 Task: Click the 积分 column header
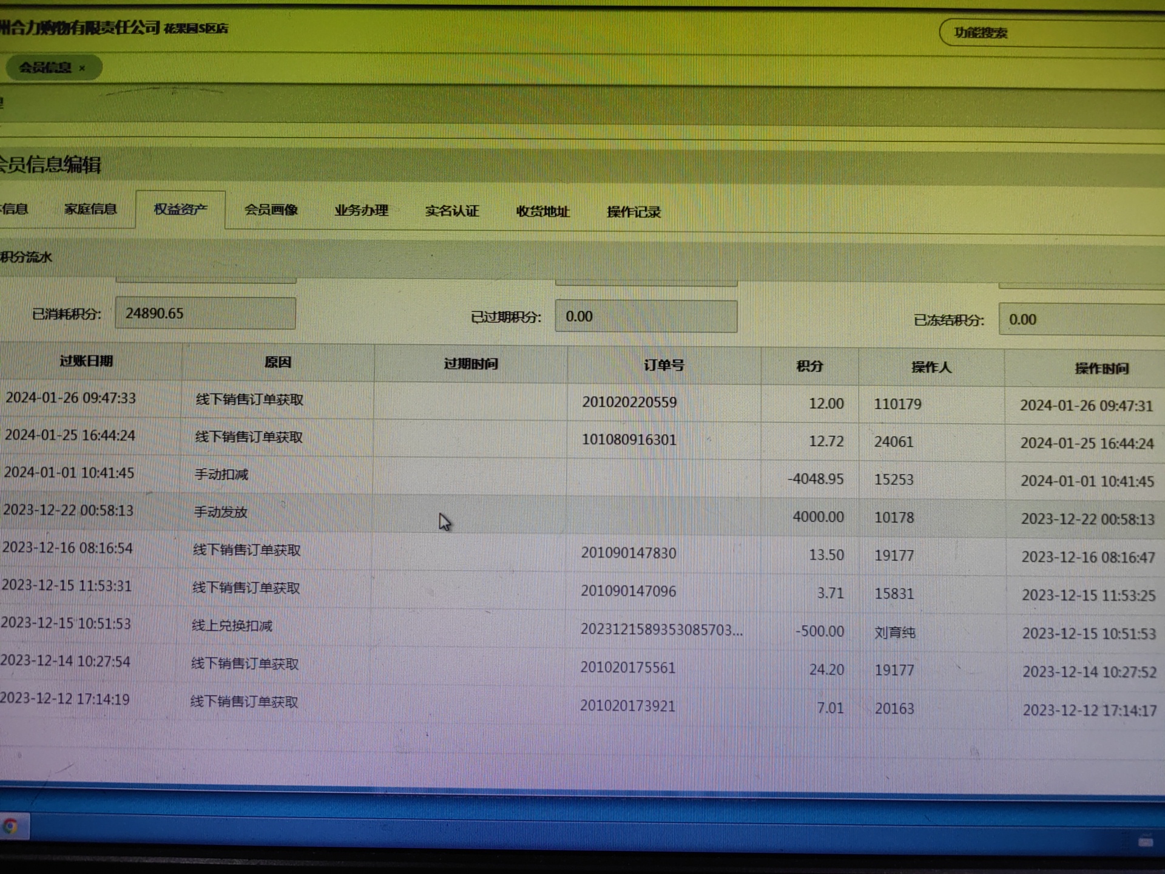809,366
